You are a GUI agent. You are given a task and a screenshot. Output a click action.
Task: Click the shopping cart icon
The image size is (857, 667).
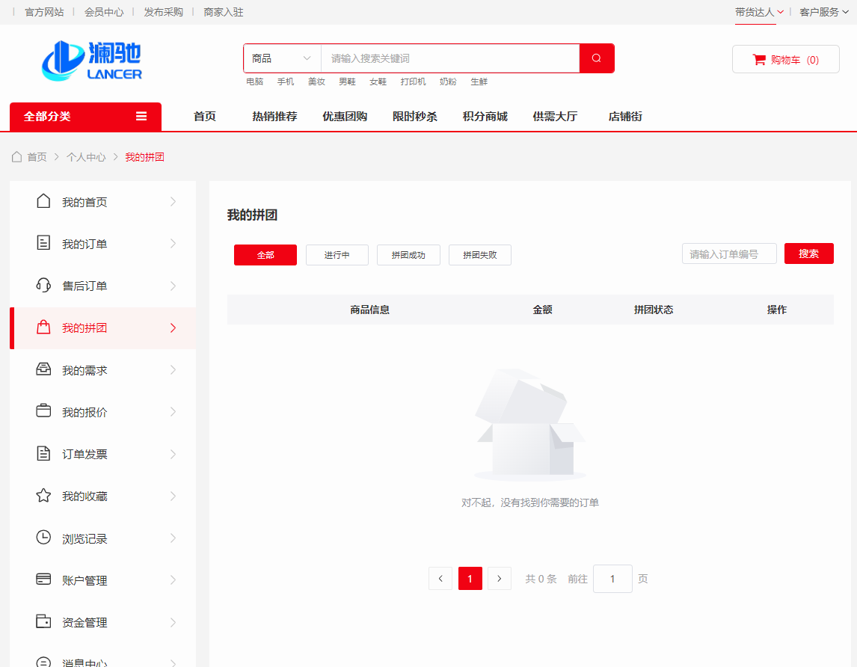[759, 60]
